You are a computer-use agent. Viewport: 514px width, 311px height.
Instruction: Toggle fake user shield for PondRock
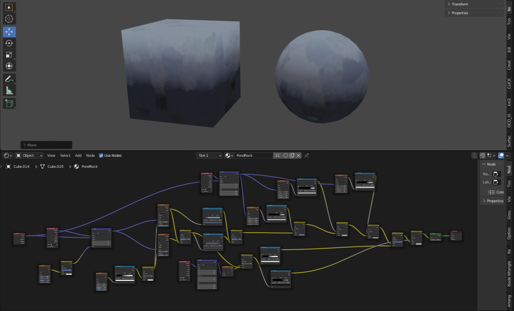(285, 156)
